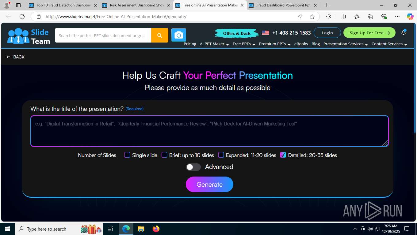Click the browser address bar URL

[116, 17]
